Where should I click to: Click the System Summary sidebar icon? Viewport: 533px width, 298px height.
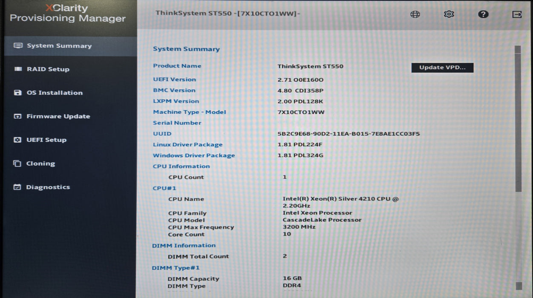pyautogui.click(x=18, y=46)
